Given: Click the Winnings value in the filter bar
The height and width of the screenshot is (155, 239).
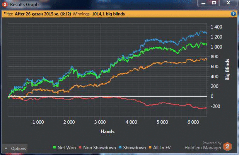Looking at the screenshot, I should (128, 13).
